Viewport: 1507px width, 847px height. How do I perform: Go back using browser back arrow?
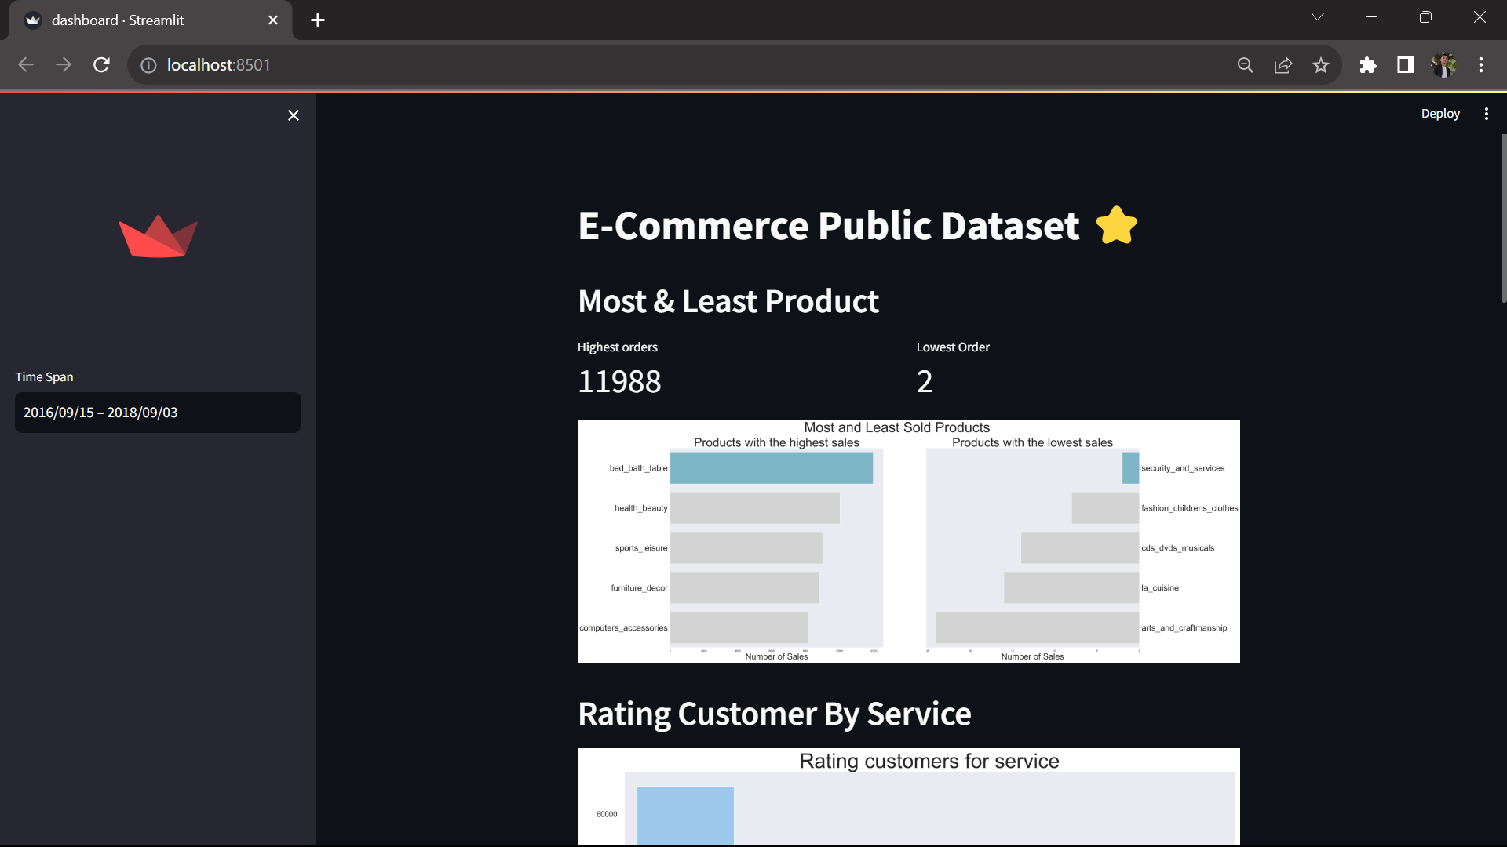(x=26, y=65)
